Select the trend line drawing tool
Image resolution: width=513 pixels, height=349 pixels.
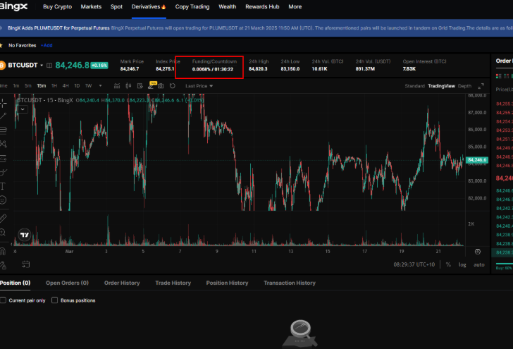coord(3,116)
